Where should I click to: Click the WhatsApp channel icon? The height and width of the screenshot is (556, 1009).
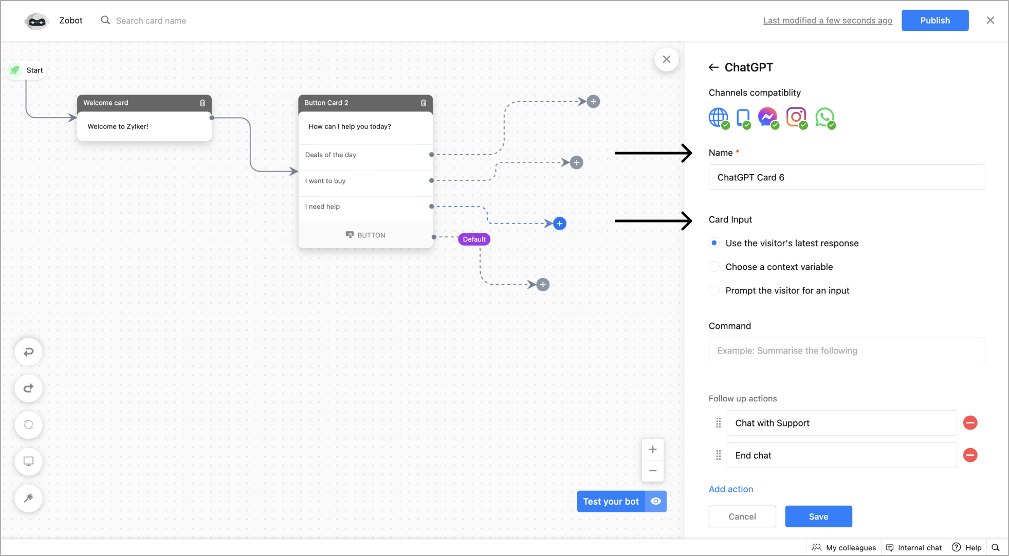click(x=825, y=118)
